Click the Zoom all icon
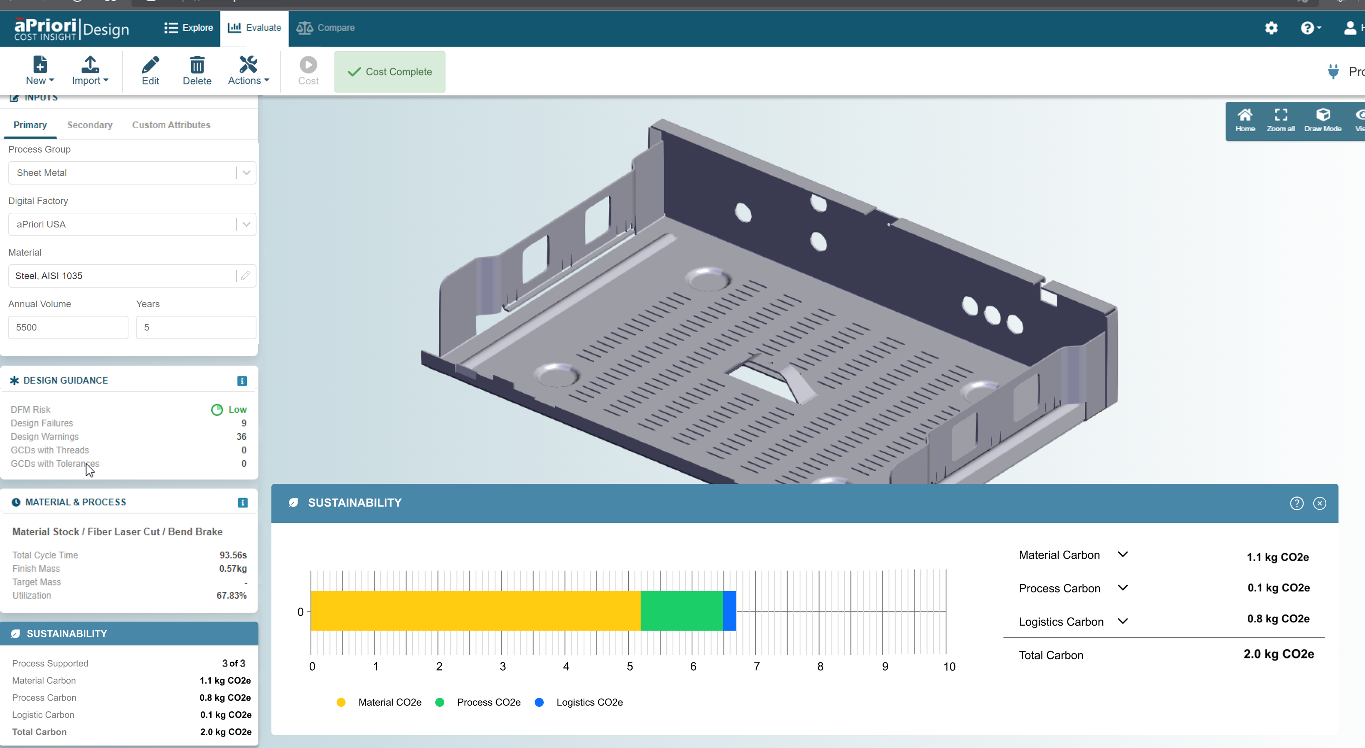Viewport: 1365px width, 748px height. (x=1281, y=115)
